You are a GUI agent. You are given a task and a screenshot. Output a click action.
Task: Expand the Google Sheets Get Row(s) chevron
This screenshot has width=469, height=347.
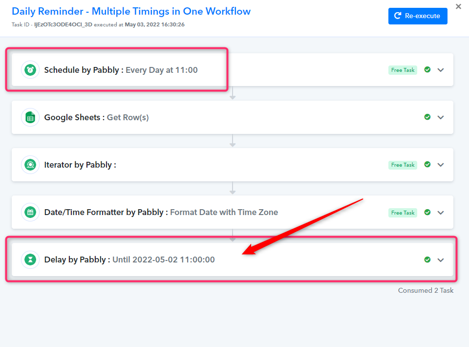pyautogui.click(x=441, y=117)
